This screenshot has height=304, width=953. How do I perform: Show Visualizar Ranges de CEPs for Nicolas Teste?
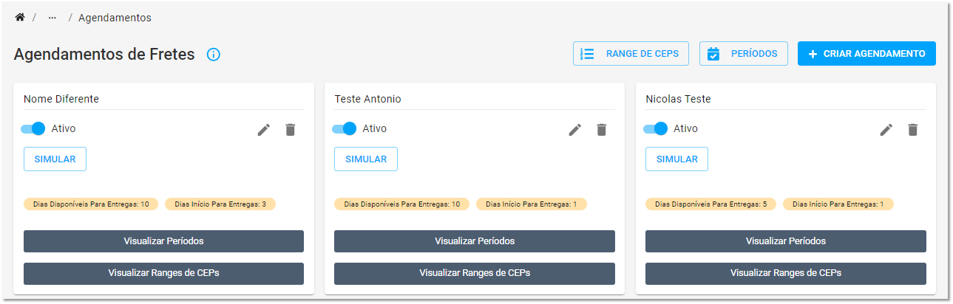pos(786,274)
